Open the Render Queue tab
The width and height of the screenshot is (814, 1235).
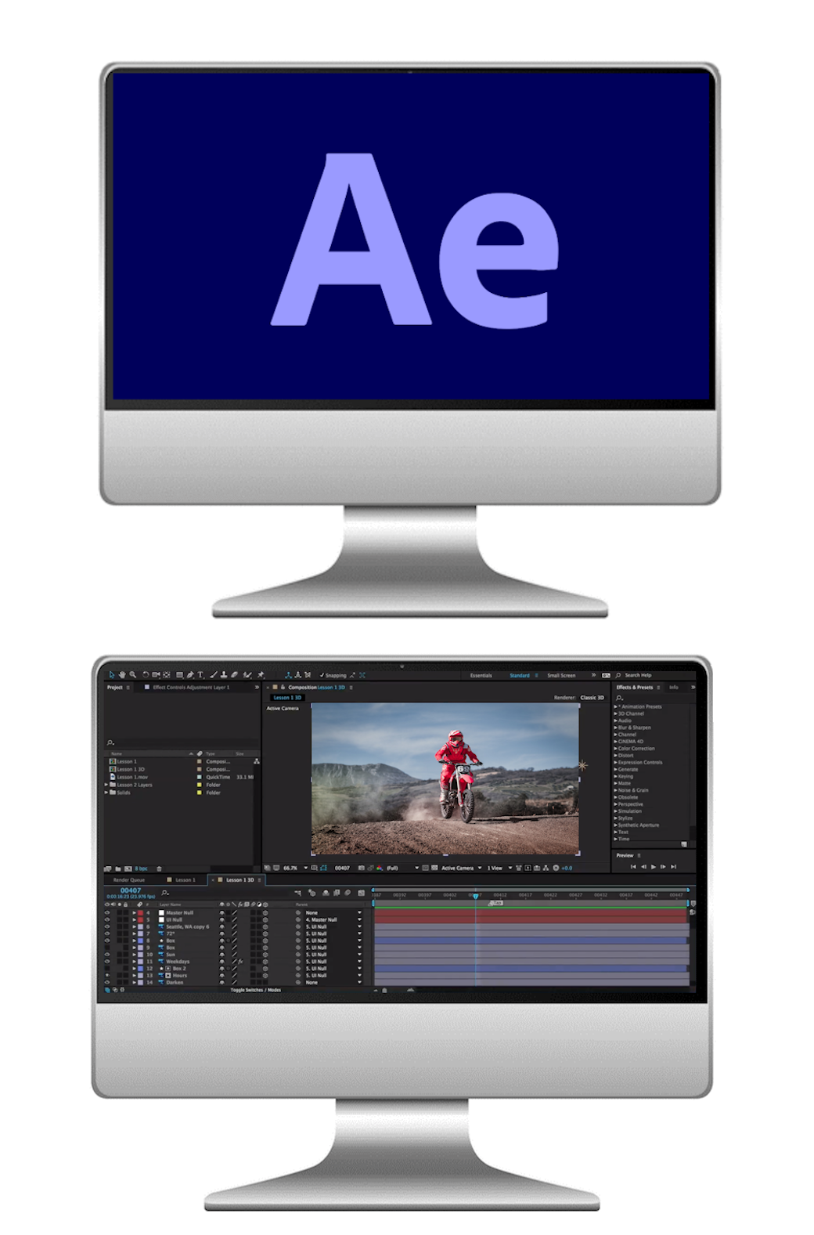point(129,879)
